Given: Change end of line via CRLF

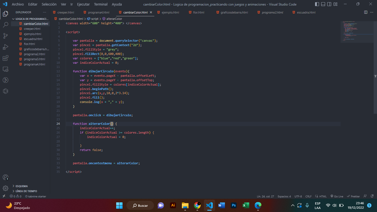Looking at the screenshot, I should [x=308, y=196].
